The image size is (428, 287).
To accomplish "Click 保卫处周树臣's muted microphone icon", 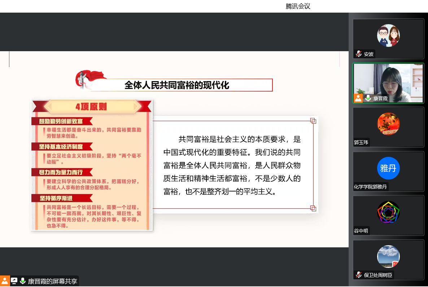I will coord(358,275).
